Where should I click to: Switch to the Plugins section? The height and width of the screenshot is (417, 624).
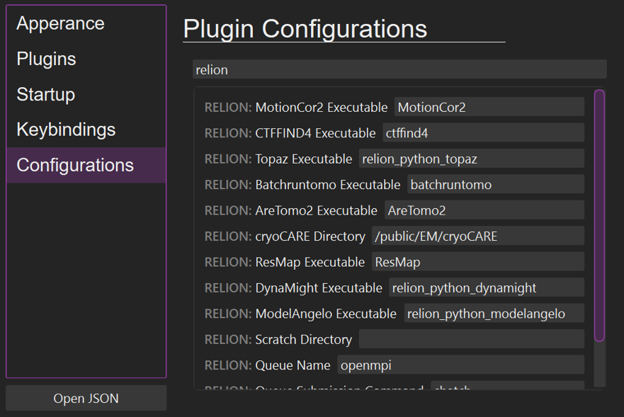(x=46, y=59)
